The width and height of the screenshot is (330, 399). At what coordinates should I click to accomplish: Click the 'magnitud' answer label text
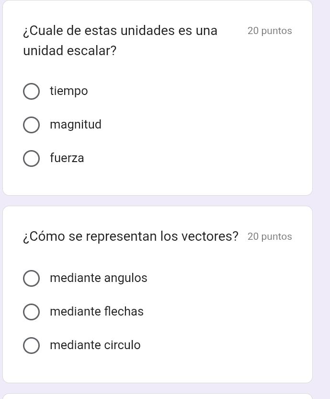point(76,125)
